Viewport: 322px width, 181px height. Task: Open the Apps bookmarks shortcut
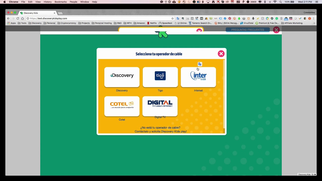point(12,23)
